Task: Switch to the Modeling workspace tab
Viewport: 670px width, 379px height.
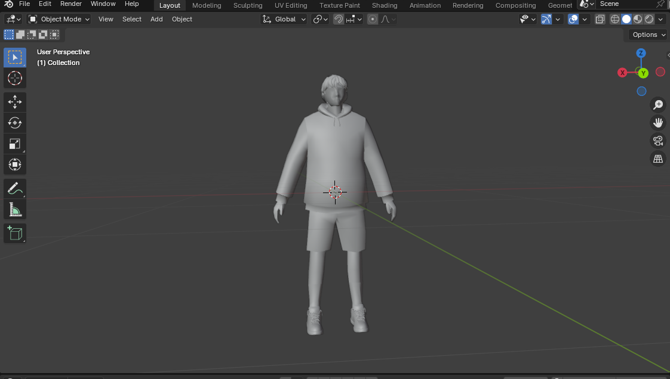Action: pyautogui.click(x=207, y=5)
